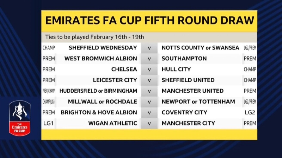Pick Leicester City from the fixtures
This screenshot has height=158, width=282.
(115, 80)
